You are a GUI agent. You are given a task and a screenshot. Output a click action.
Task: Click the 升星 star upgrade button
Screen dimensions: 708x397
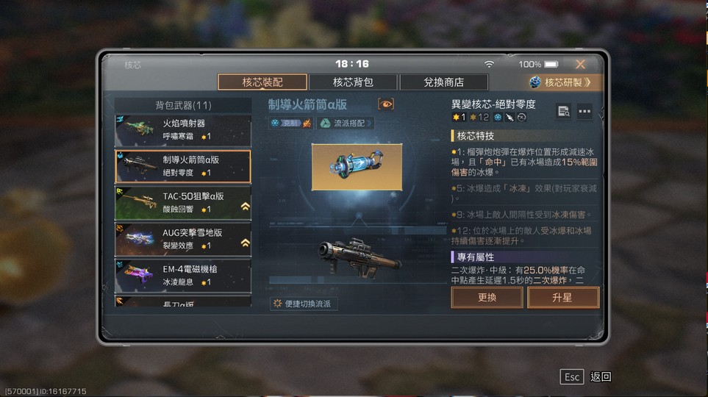pos(563,298)
